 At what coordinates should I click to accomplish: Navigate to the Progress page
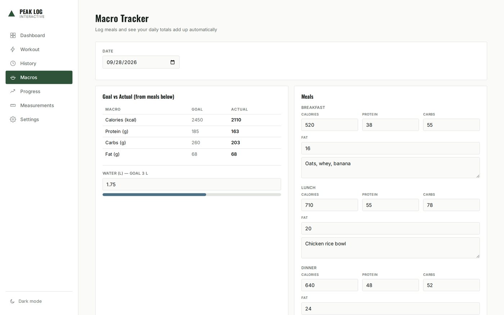pos(39,91)
